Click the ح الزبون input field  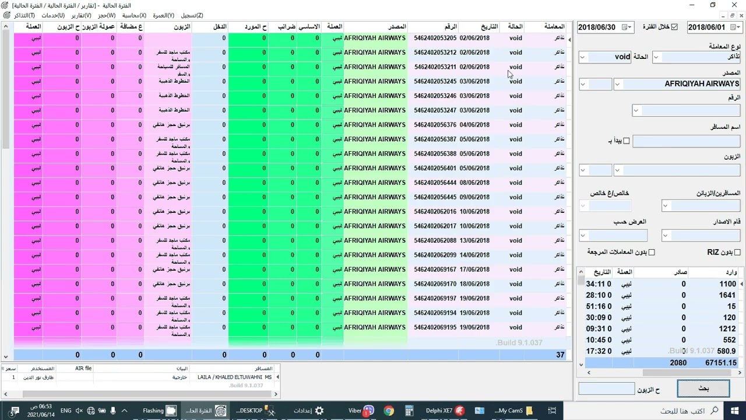coord(607,388)
